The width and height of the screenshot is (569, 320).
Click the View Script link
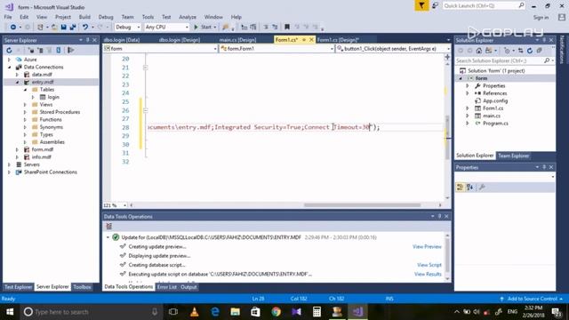pyautogui.click(x=429, y=265)
